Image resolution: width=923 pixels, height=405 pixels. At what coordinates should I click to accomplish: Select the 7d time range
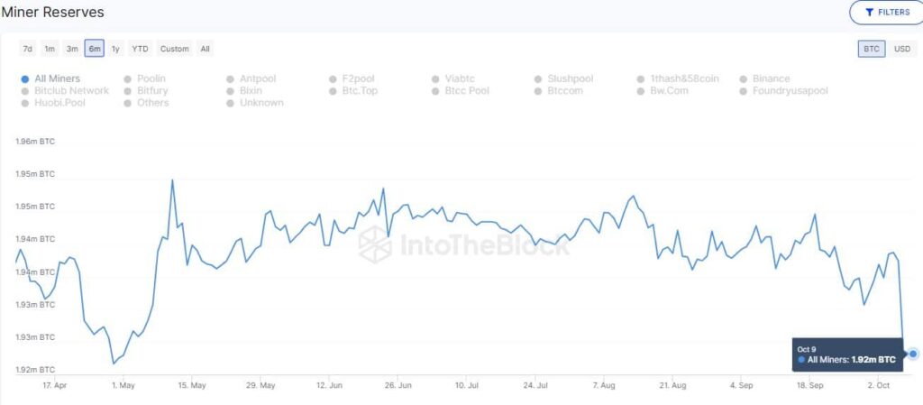(x=28, y=49)
